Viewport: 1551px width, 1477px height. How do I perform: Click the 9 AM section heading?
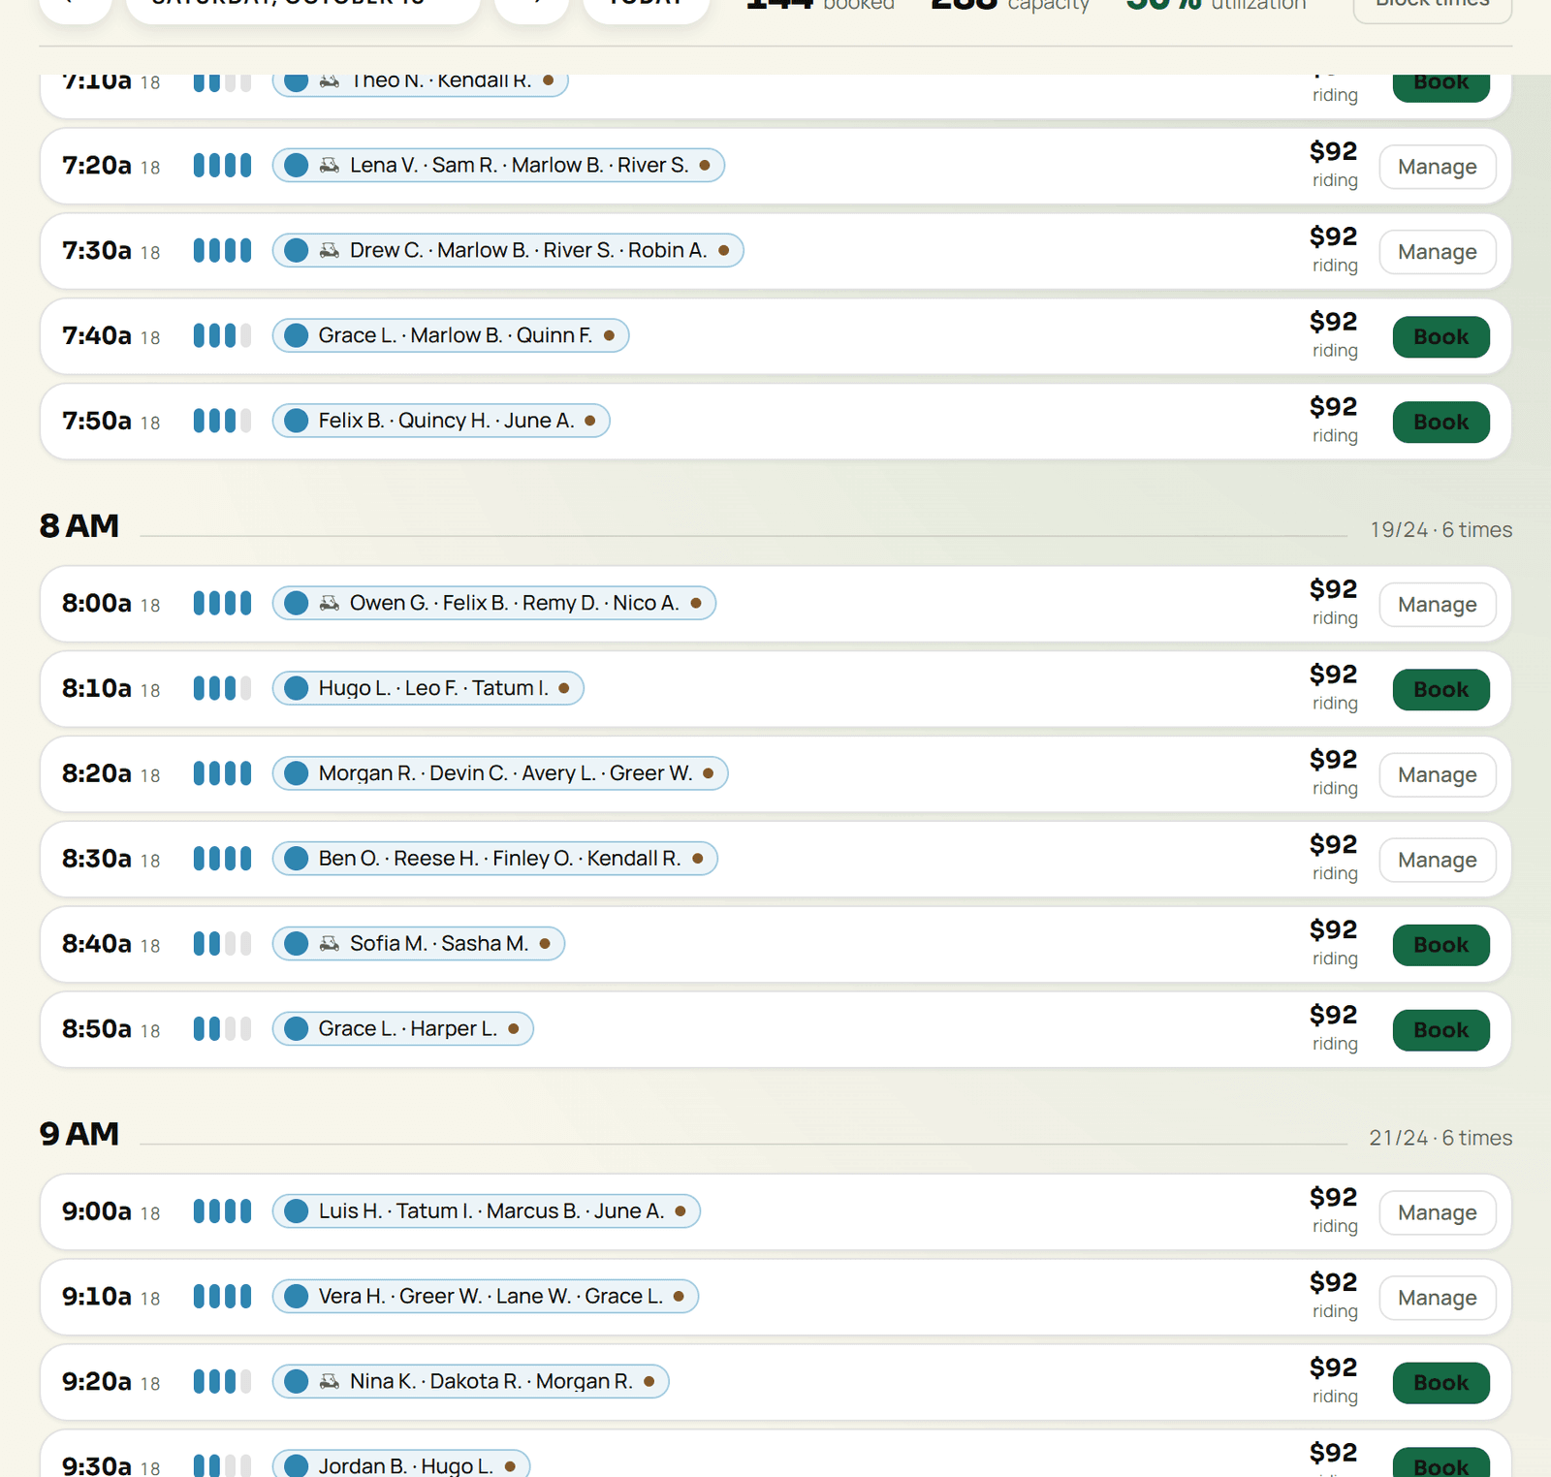coord(79,1134)
